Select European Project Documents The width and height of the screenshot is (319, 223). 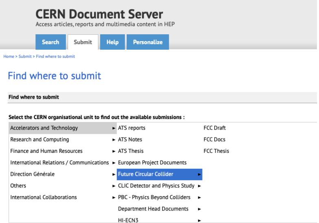click(x=152, y=163)
